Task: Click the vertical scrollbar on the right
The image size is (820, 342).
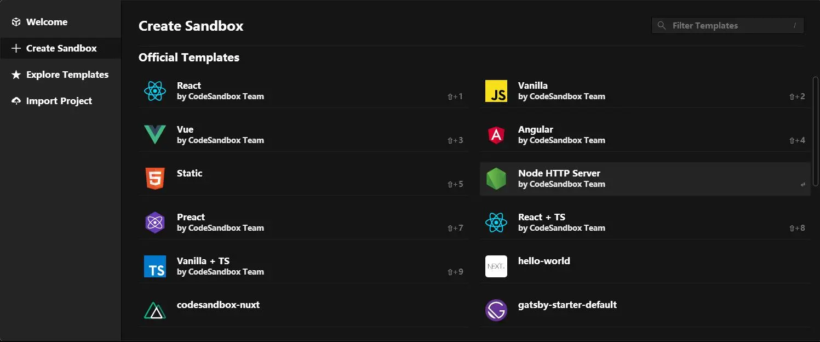Action: coord(816,132)
